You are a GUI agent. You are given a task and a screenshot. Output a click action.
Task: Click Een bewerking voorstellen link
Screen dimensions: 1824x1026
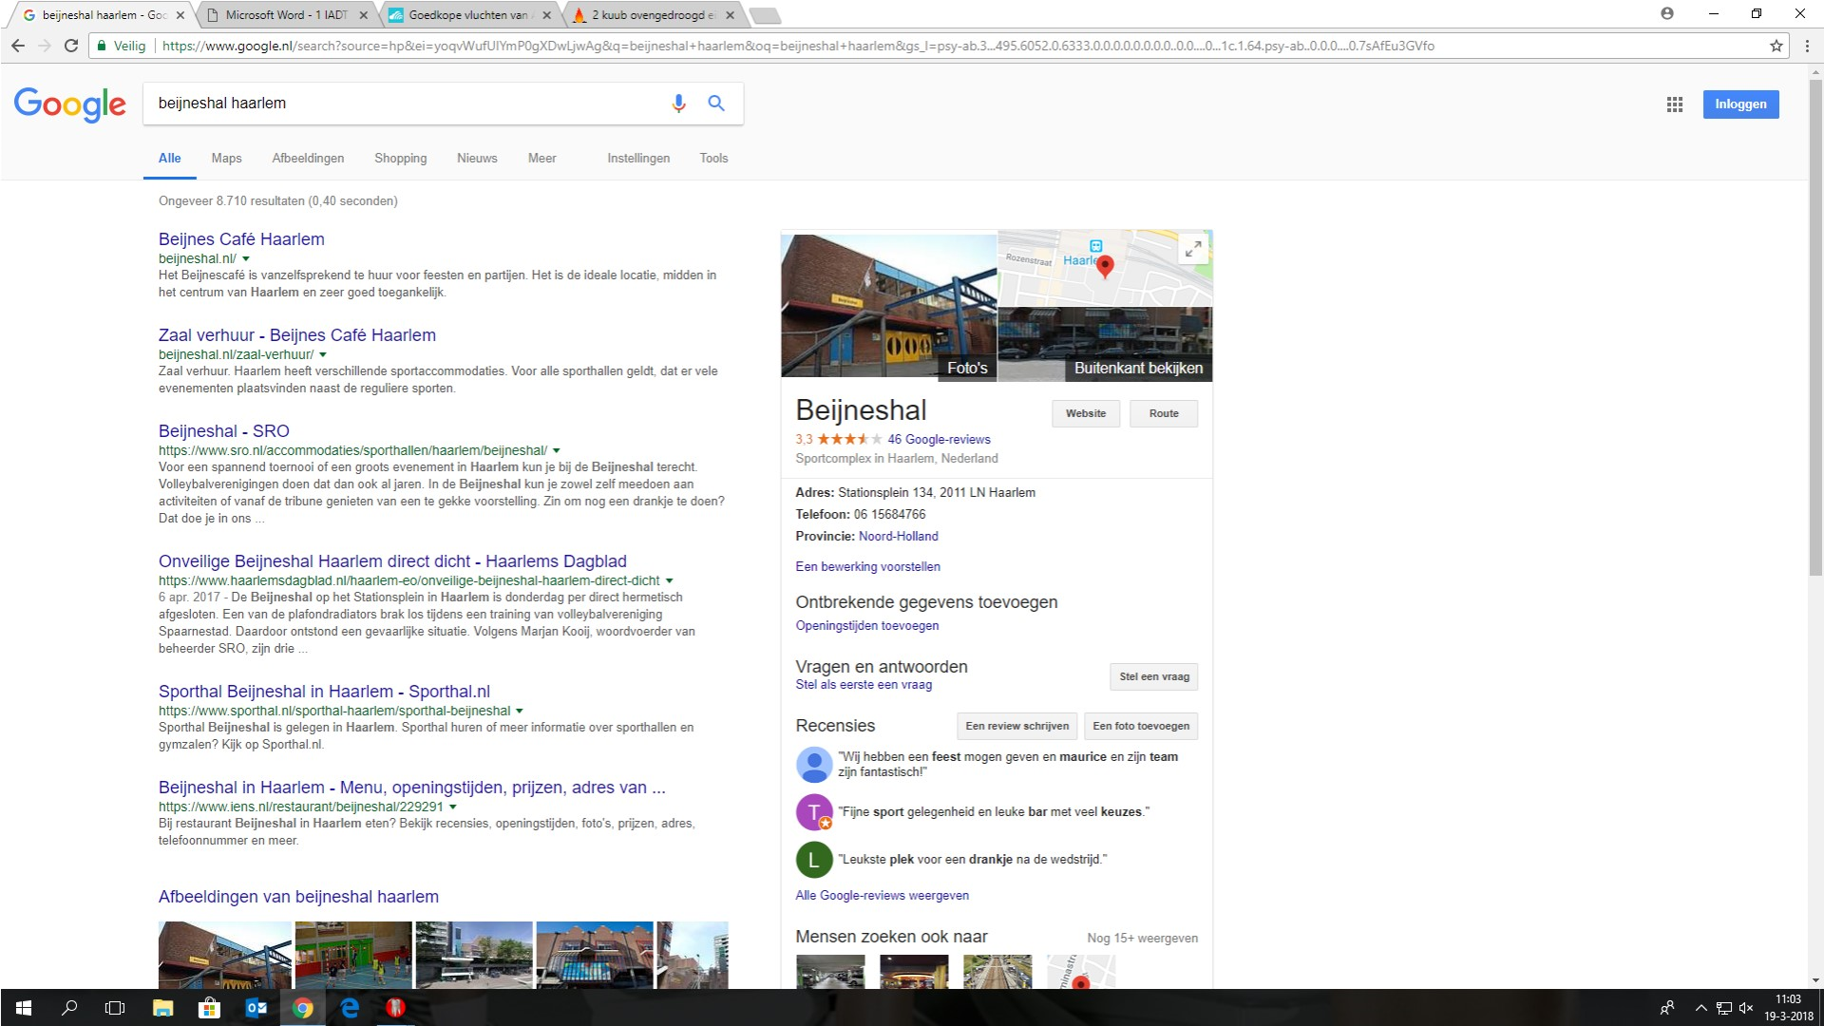tap(867, 566)
